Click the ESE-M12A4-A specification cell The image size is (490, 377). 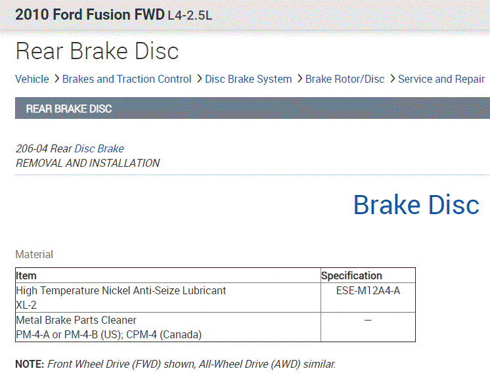pos(367,290)
